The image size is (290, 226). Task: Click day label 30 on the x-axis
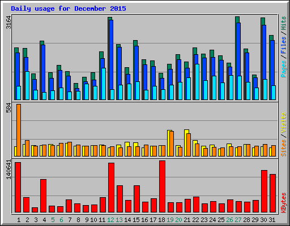tap(263, 220)
